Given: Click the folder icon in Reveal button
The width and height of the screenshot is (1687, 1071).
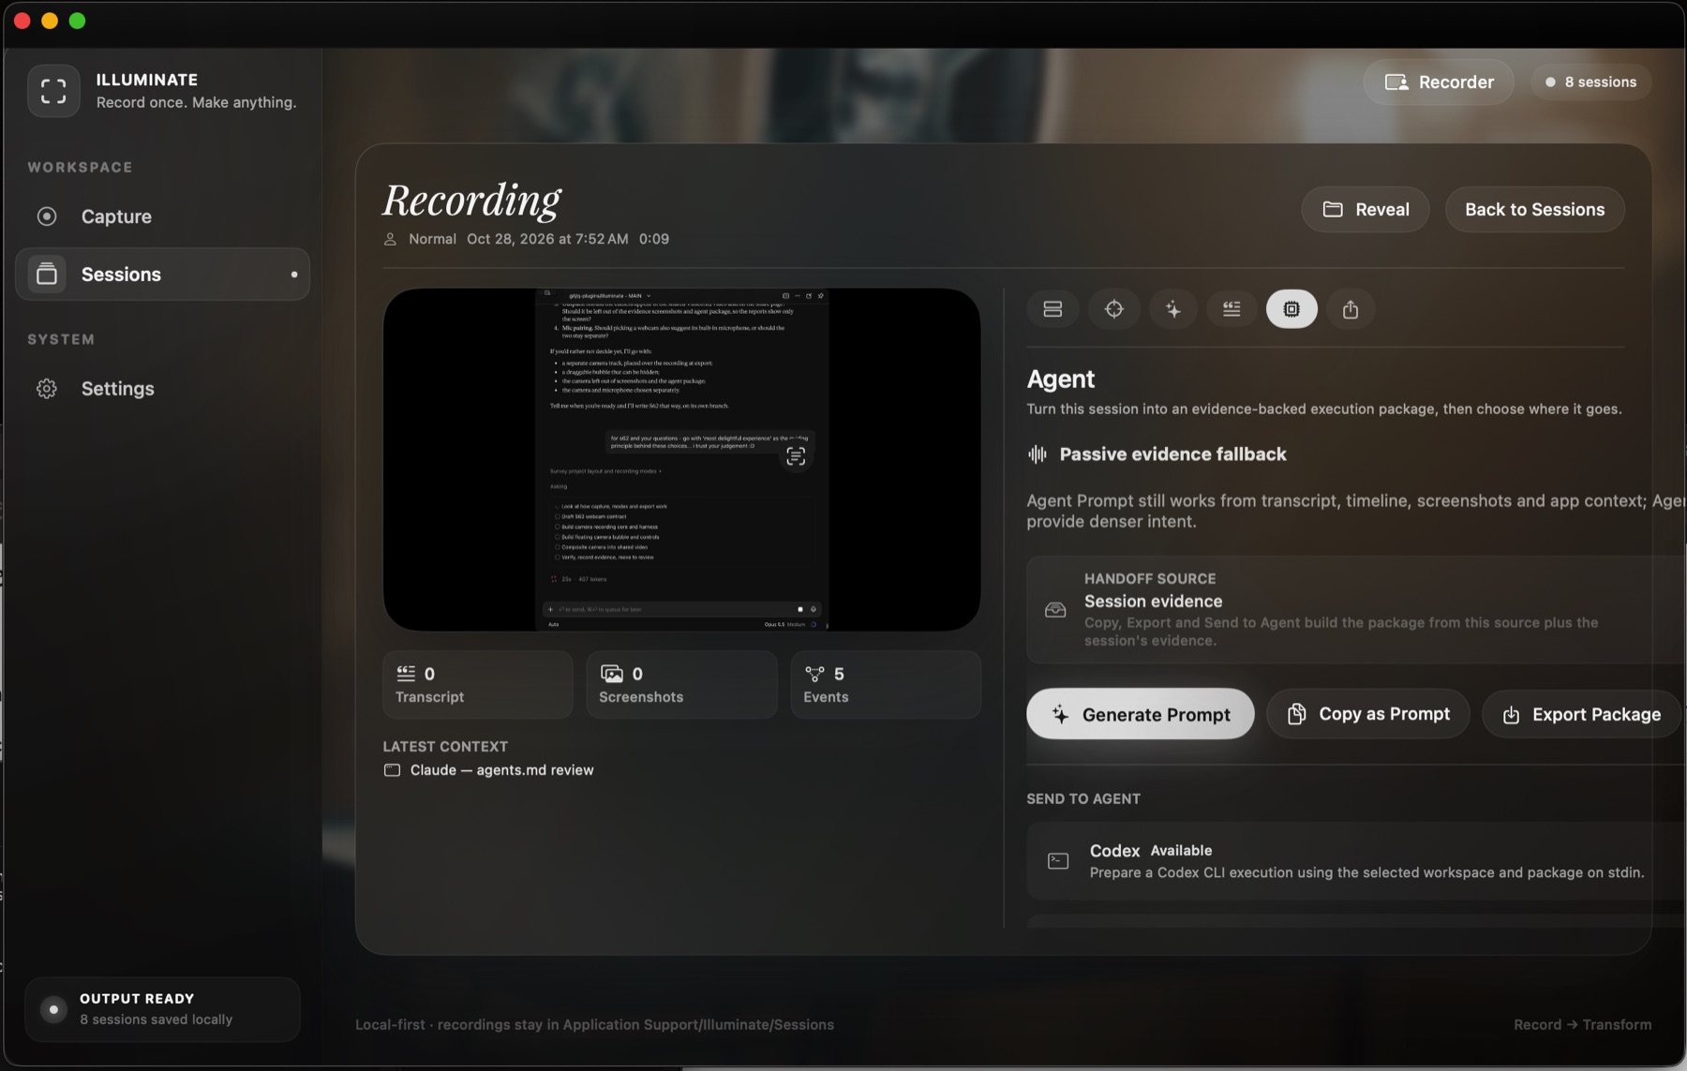Looking at the screenshot, I should tap(1332, 210).
